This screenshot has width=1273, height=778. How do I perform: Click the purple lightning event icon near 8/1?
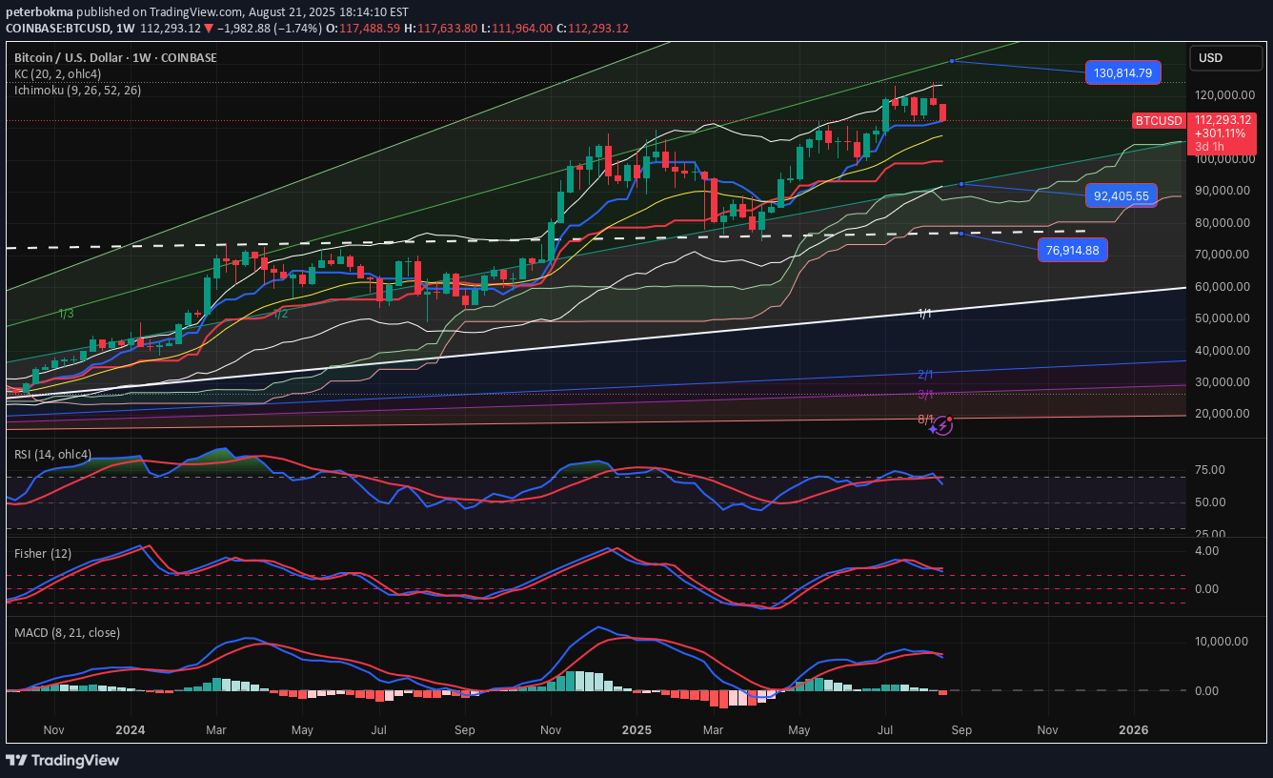941,426
